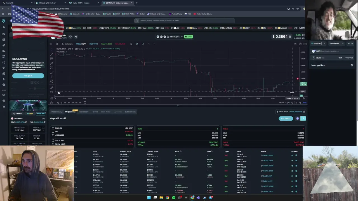Select the horizontal lines Fib tool
The image size is (358, 201).
pos(51,59)
